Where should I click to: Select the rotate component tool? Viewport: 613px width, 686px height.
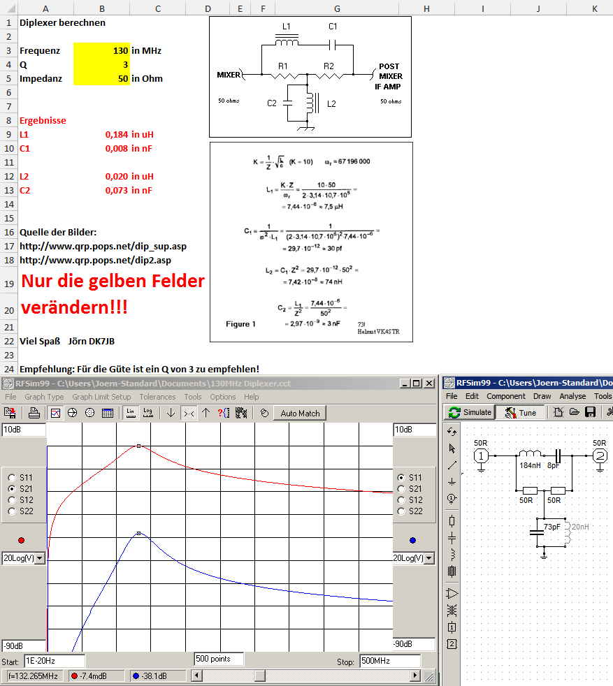pos(452,432)
